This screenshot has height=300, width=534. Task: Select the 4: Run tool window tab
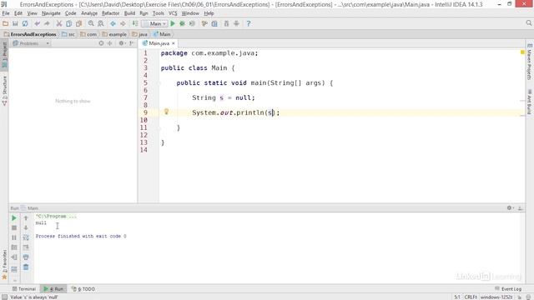53,289
